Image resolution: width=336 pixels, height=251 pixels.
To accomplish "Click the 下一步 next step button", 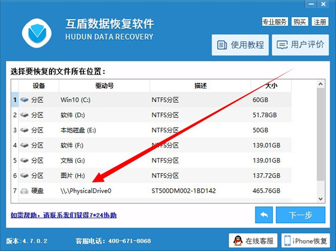I will (300, 215).
